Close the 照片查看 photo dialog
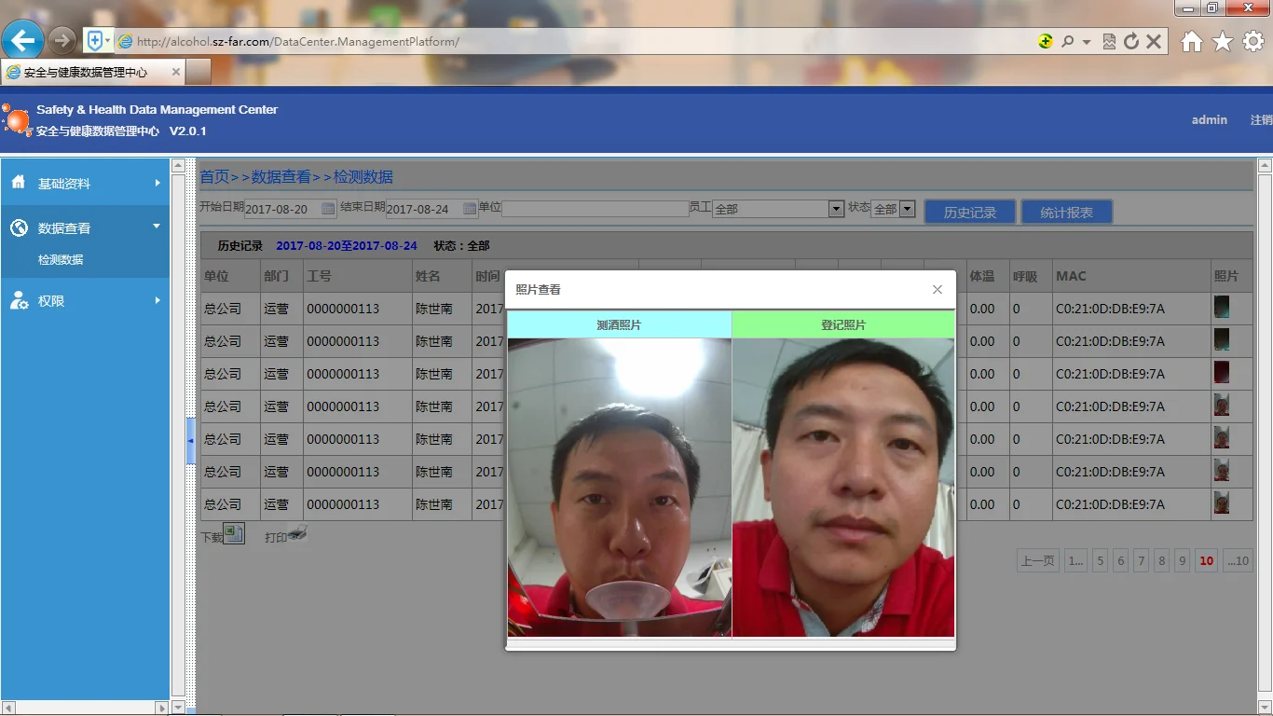The height and width of the screenshot is (716, 1273). click(x=938, y=290)
